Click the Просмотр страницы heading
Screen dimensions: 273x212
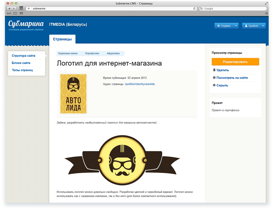[x=227, y=53]
